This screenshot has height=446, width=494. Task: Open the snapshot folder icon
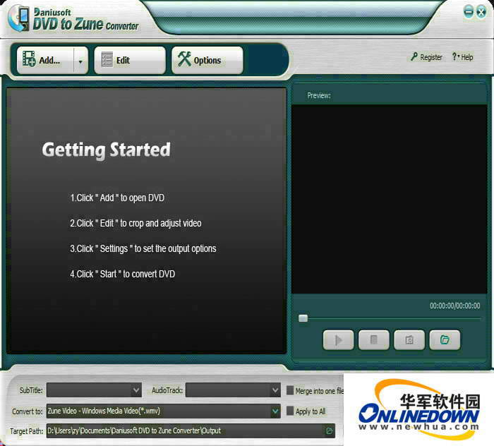tap(445, 340)
